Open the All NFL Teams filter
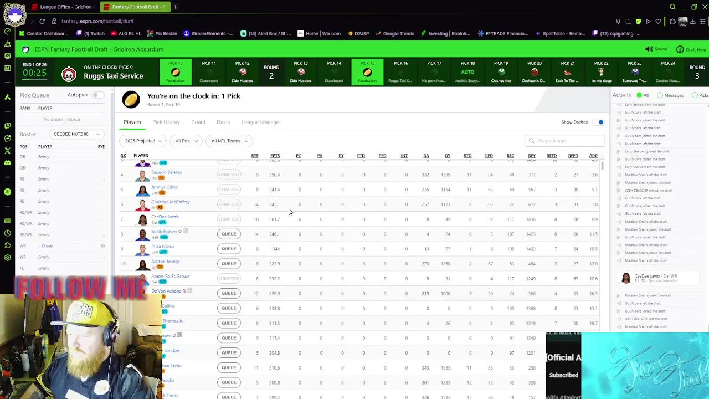 click(229, 141)
